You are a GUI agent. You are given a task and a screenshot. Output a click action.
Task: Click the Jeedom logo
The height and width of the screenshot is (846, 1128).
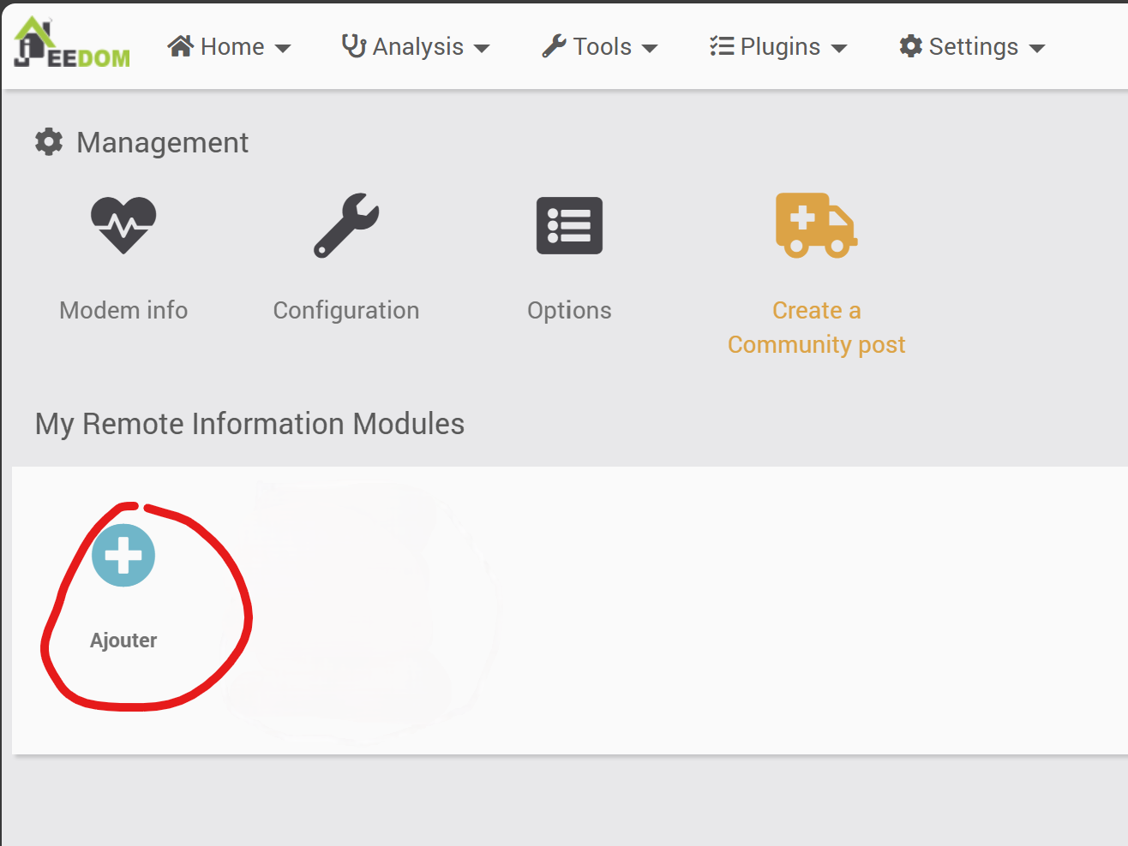pos(72,44)
